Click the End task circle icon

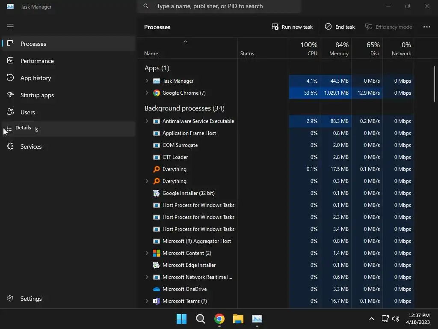[328, 27]
